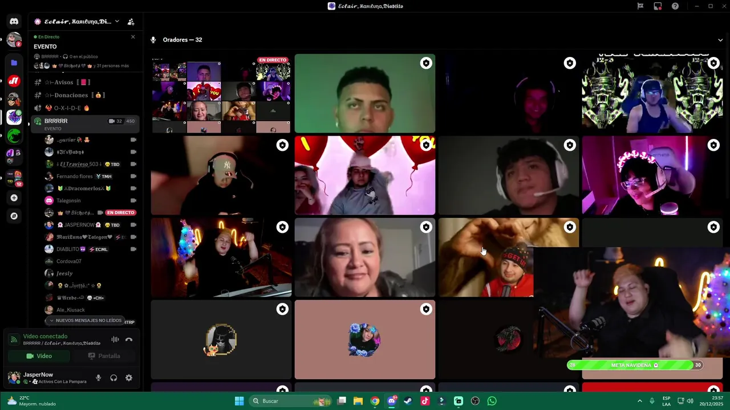Screen dimensions: 730x410
Task: Click the EN DIRECTO badge next to Bichota
Action: coord(120,213)
